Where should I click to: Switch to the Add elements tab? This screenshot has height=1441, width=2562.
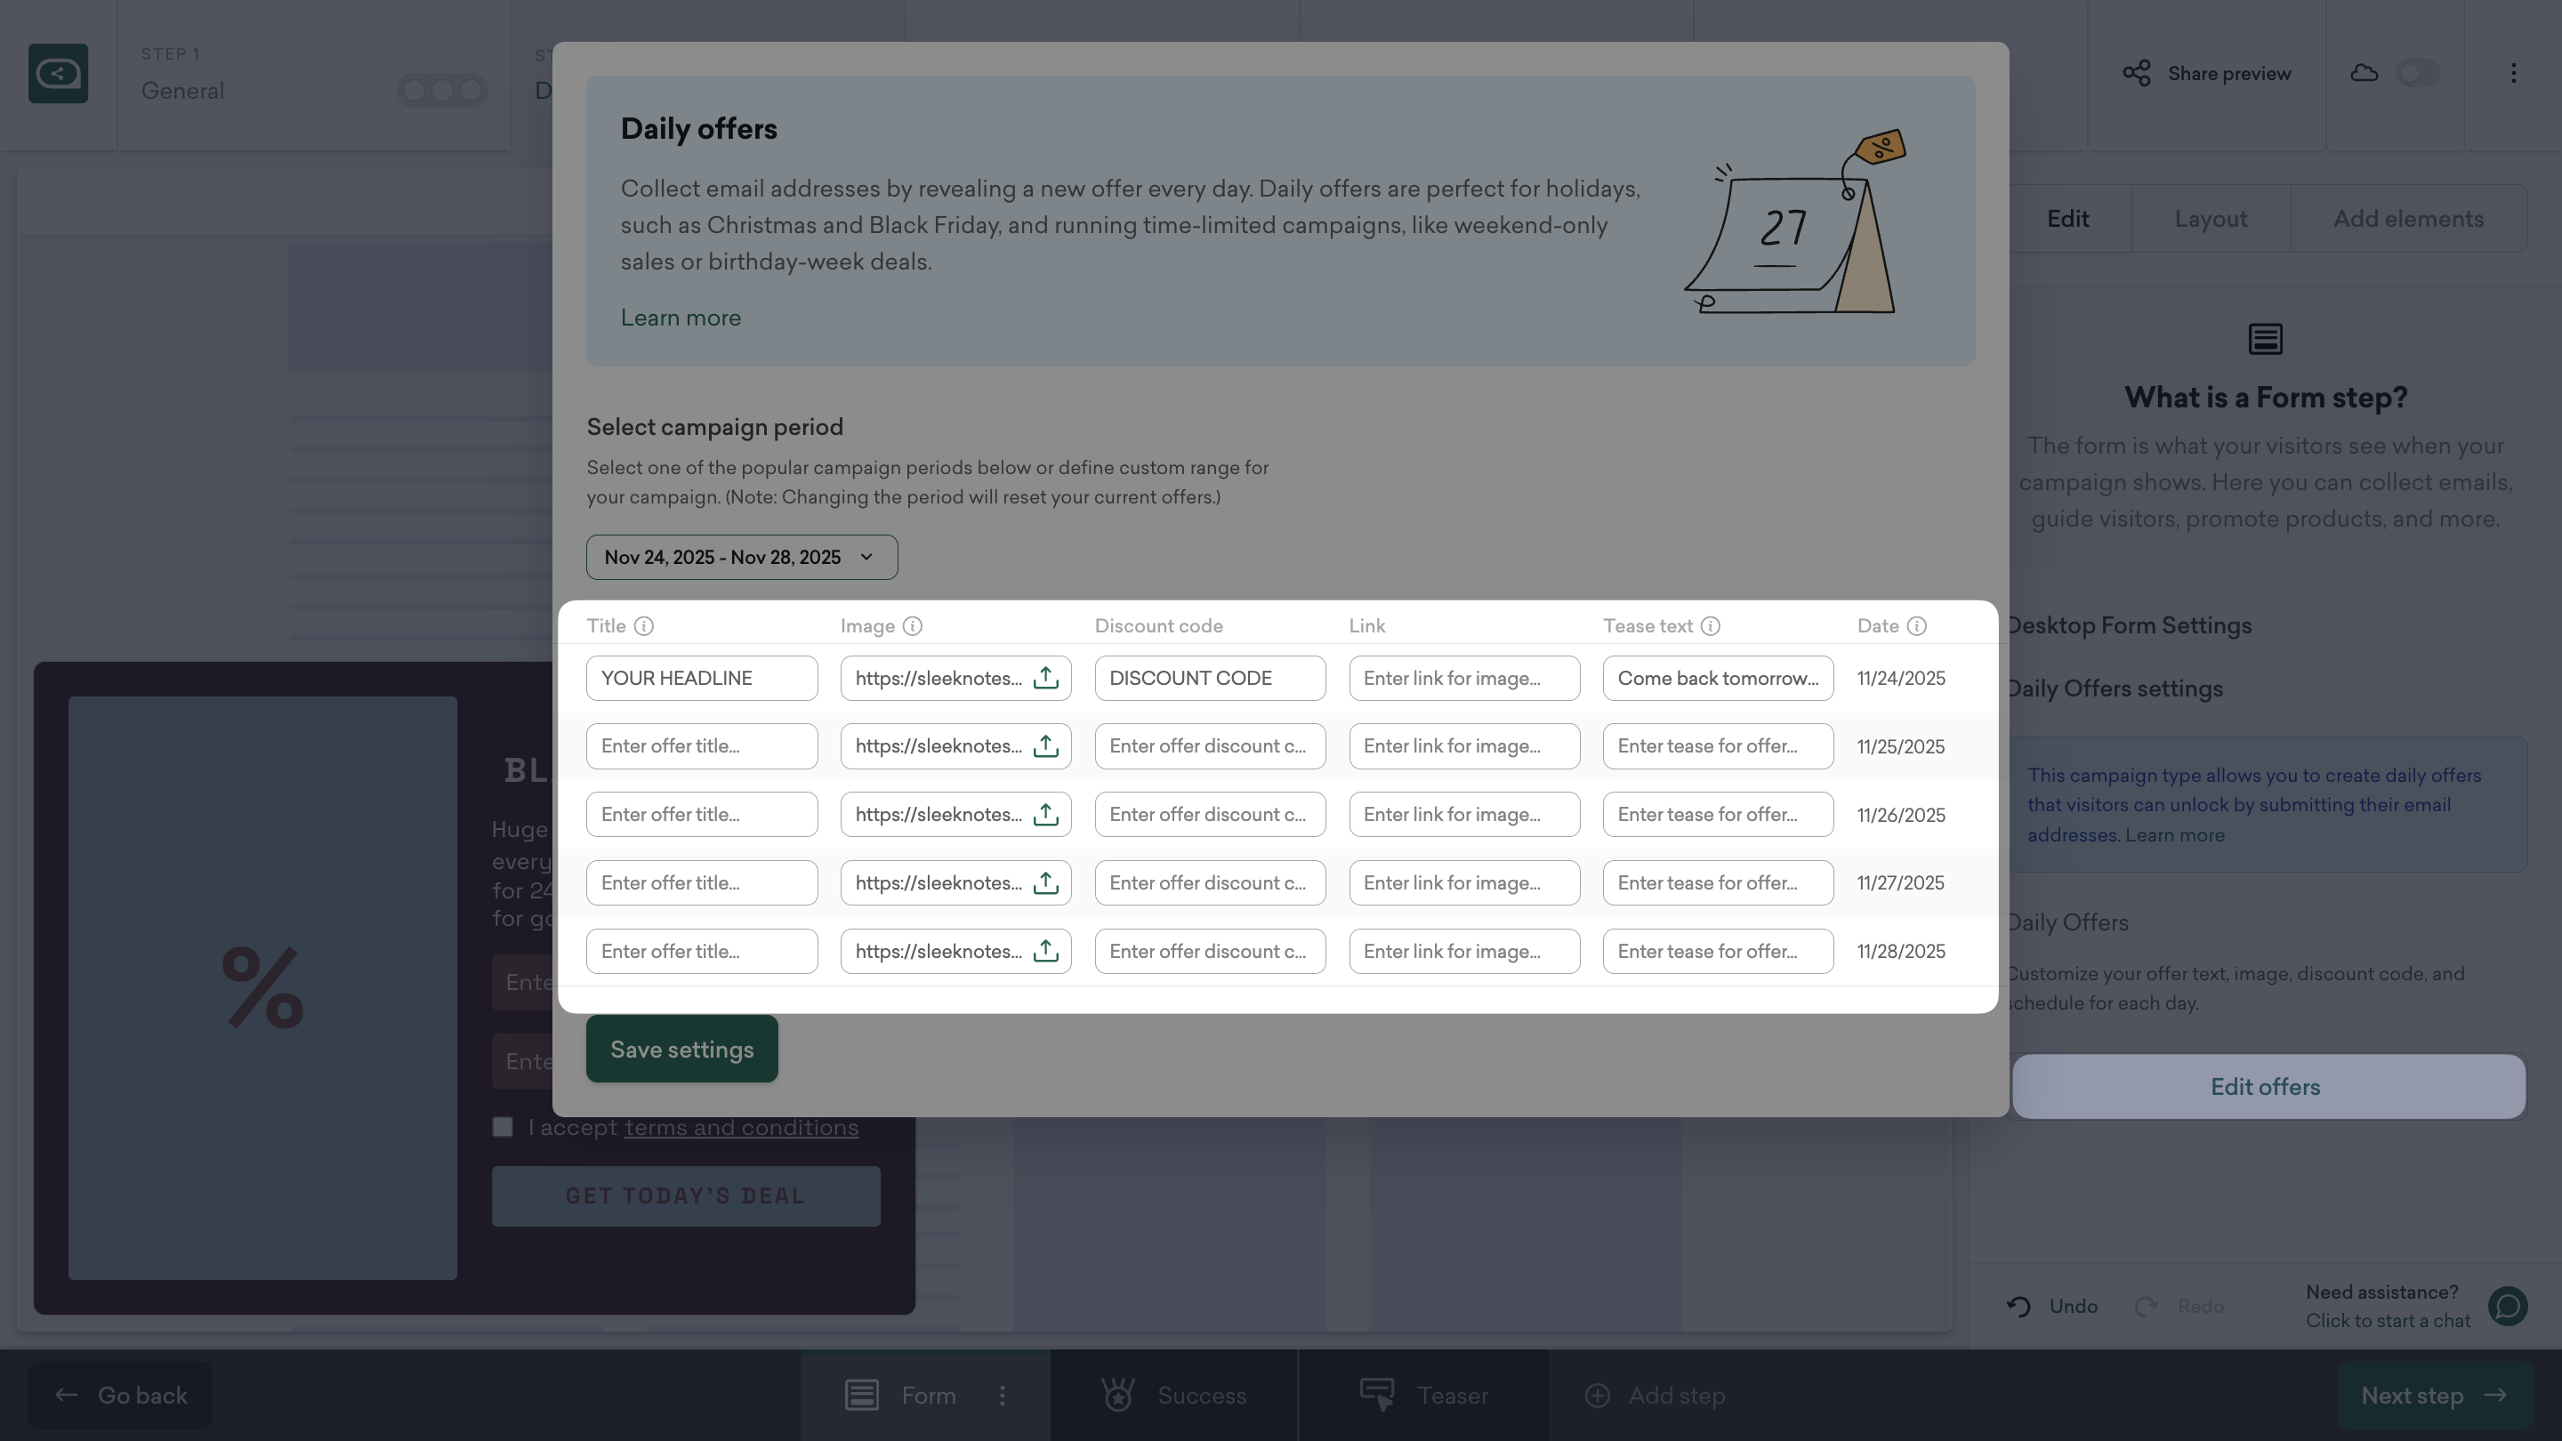point(2408,219)
